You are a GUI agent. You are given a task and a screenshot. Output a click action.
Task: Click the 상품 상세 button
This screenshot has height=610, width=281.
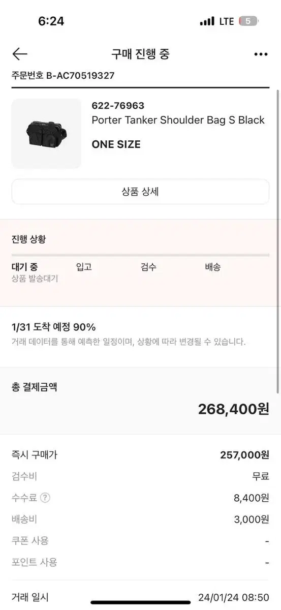[140, 192]
